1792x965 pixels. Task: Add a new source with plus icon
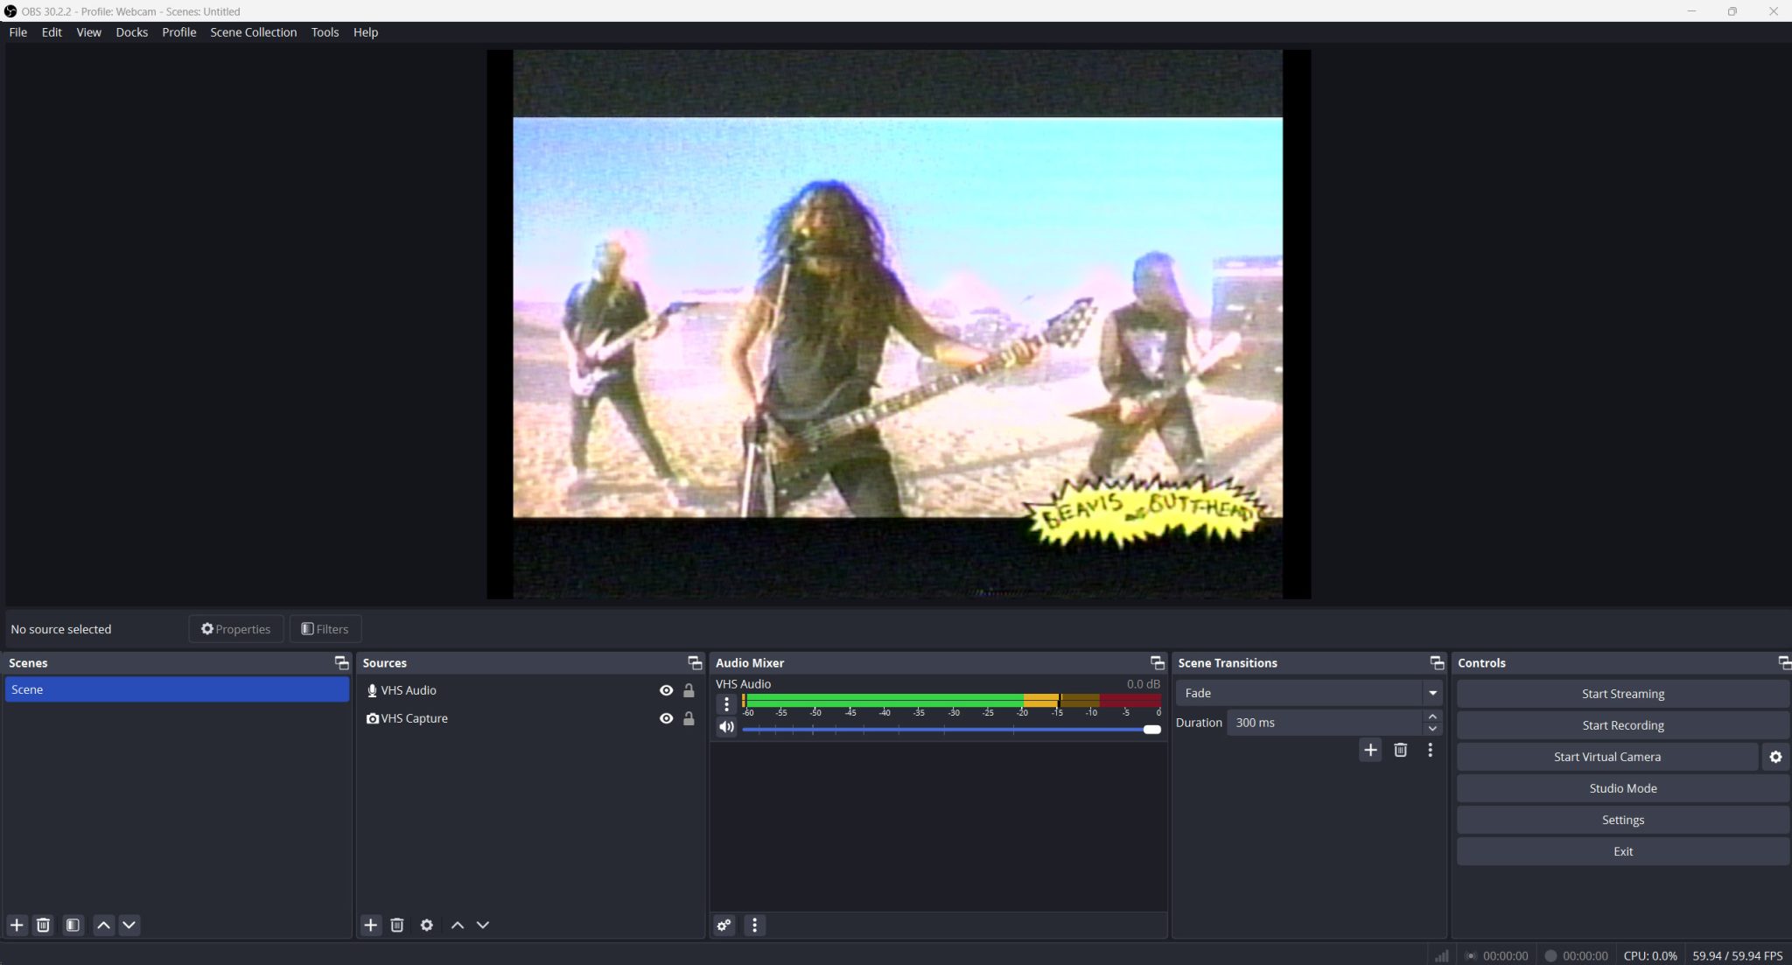371,925
